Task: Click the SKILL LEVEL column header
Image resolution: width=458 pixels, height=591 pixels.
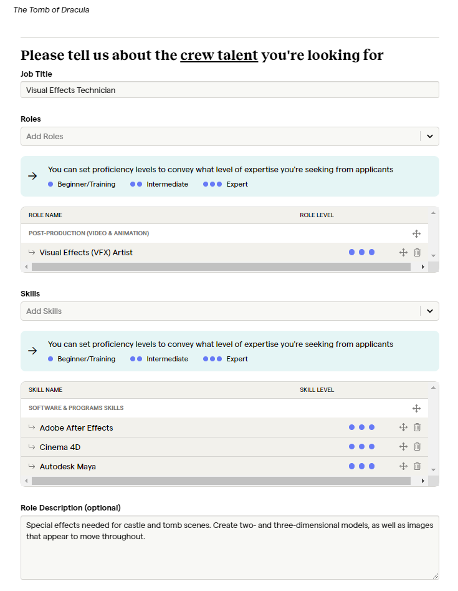Action: 317,390
